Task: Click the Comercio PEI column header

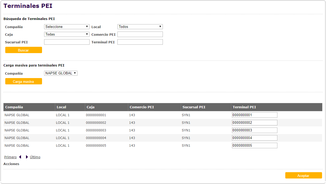Action: pos(154,107)
